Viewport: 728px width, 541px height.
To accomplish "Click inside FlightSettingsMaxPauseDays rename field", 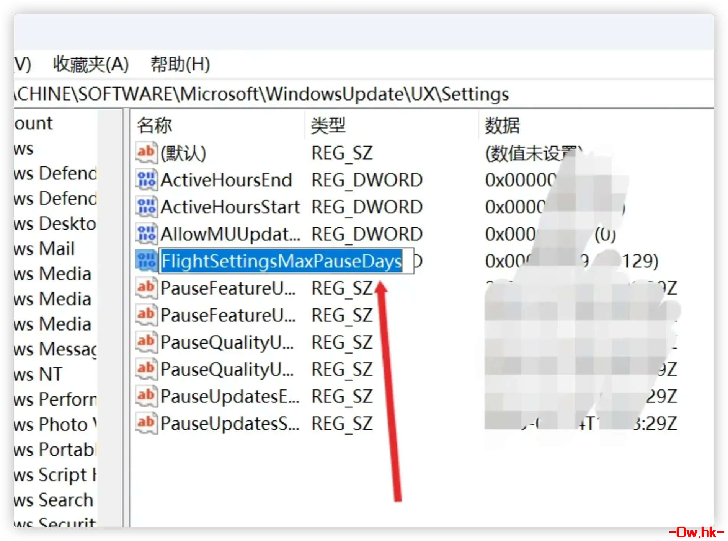I will (282, 261).
